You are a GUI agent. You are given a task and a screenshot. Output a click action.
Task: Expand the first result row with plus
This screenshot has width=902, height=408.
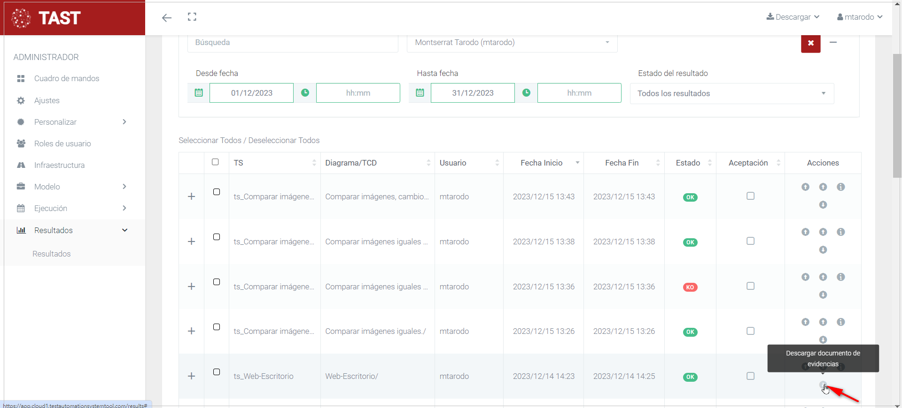pos(191,196)
